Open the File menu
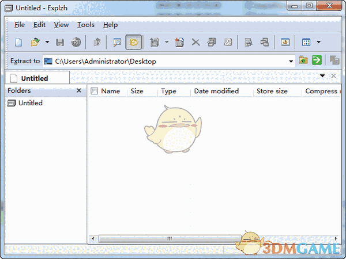This screenshot has height=259, width=346. 20,25
